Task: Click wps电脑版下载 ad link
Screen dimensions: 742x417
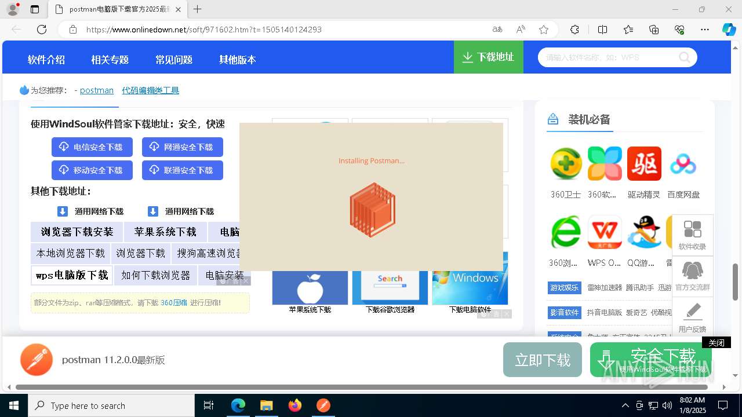Action: [x=72, y=275]
